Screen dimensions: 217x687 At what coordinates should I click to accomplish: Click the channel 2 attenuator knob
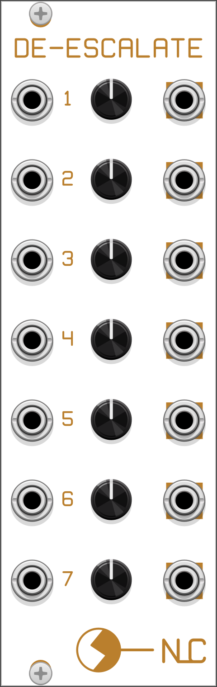[111, 179]
